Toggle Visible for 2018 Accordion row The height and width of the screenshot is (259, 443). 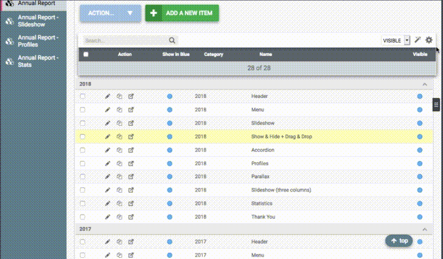pos(420,150)
